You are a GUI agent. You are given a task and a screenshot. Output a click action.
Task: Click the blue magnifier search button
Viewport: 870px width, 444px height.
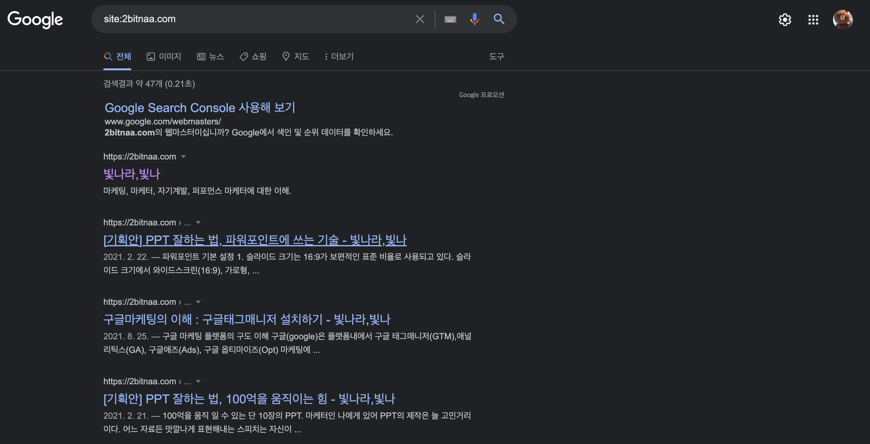(x=499, y=19)
